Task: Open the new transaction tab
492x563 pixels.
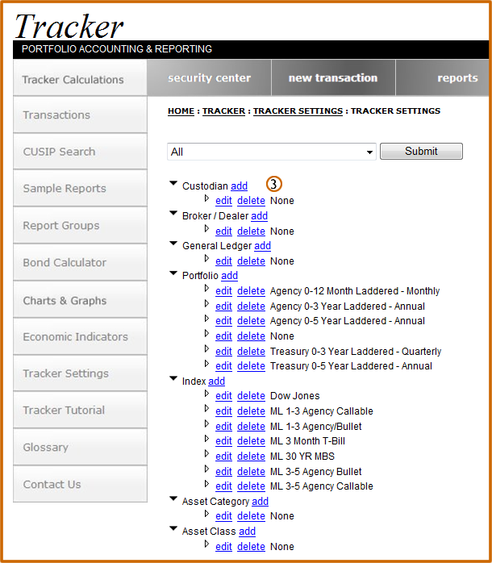Action: coord(333,78)
